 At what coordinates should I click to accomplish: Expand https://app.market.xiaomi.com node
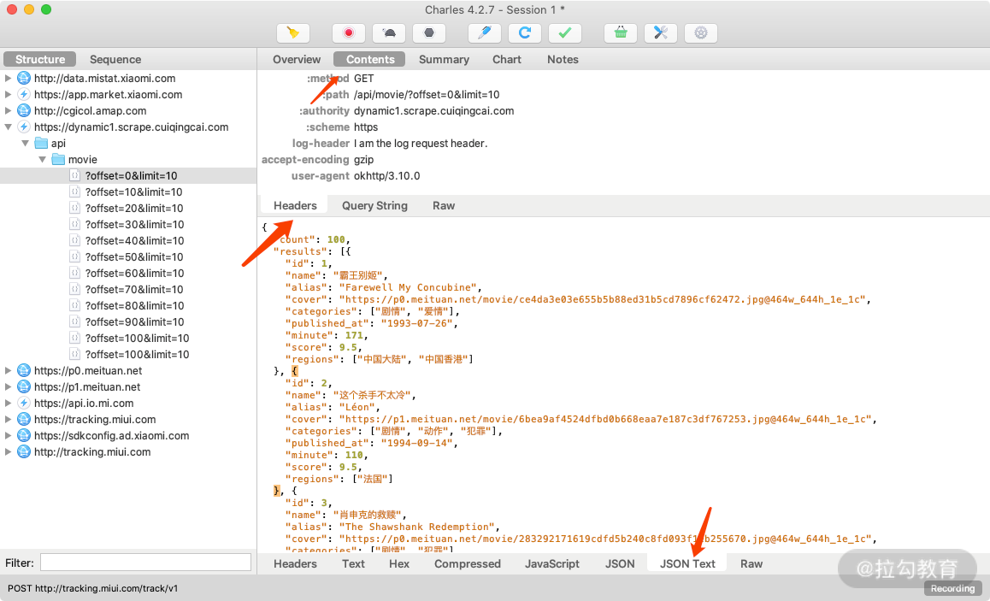[9, 95]
